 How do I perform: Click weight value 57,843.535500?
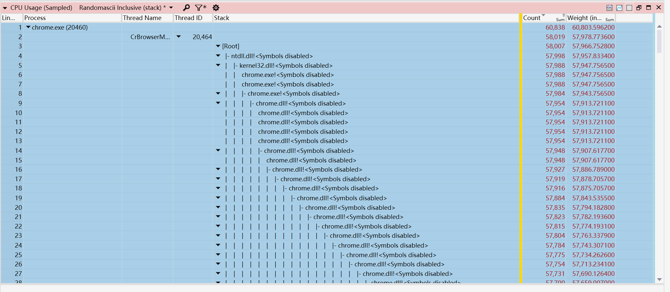pyautogui.click(x=593, y=198)
